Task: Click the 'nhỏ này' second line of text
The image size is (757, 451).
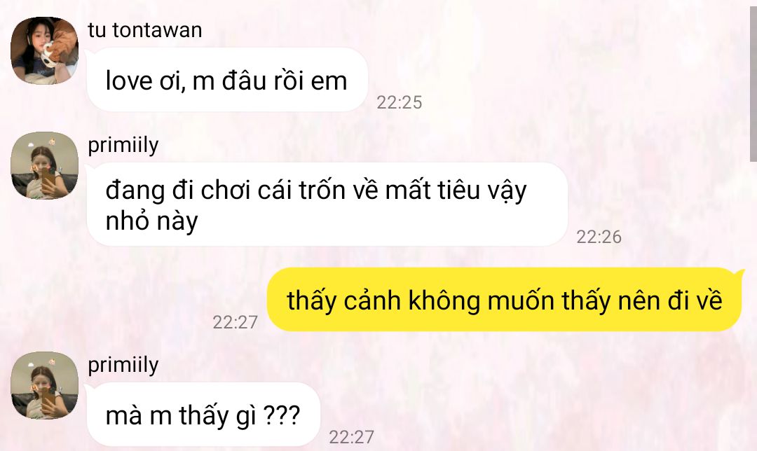Action: (151, 222)
